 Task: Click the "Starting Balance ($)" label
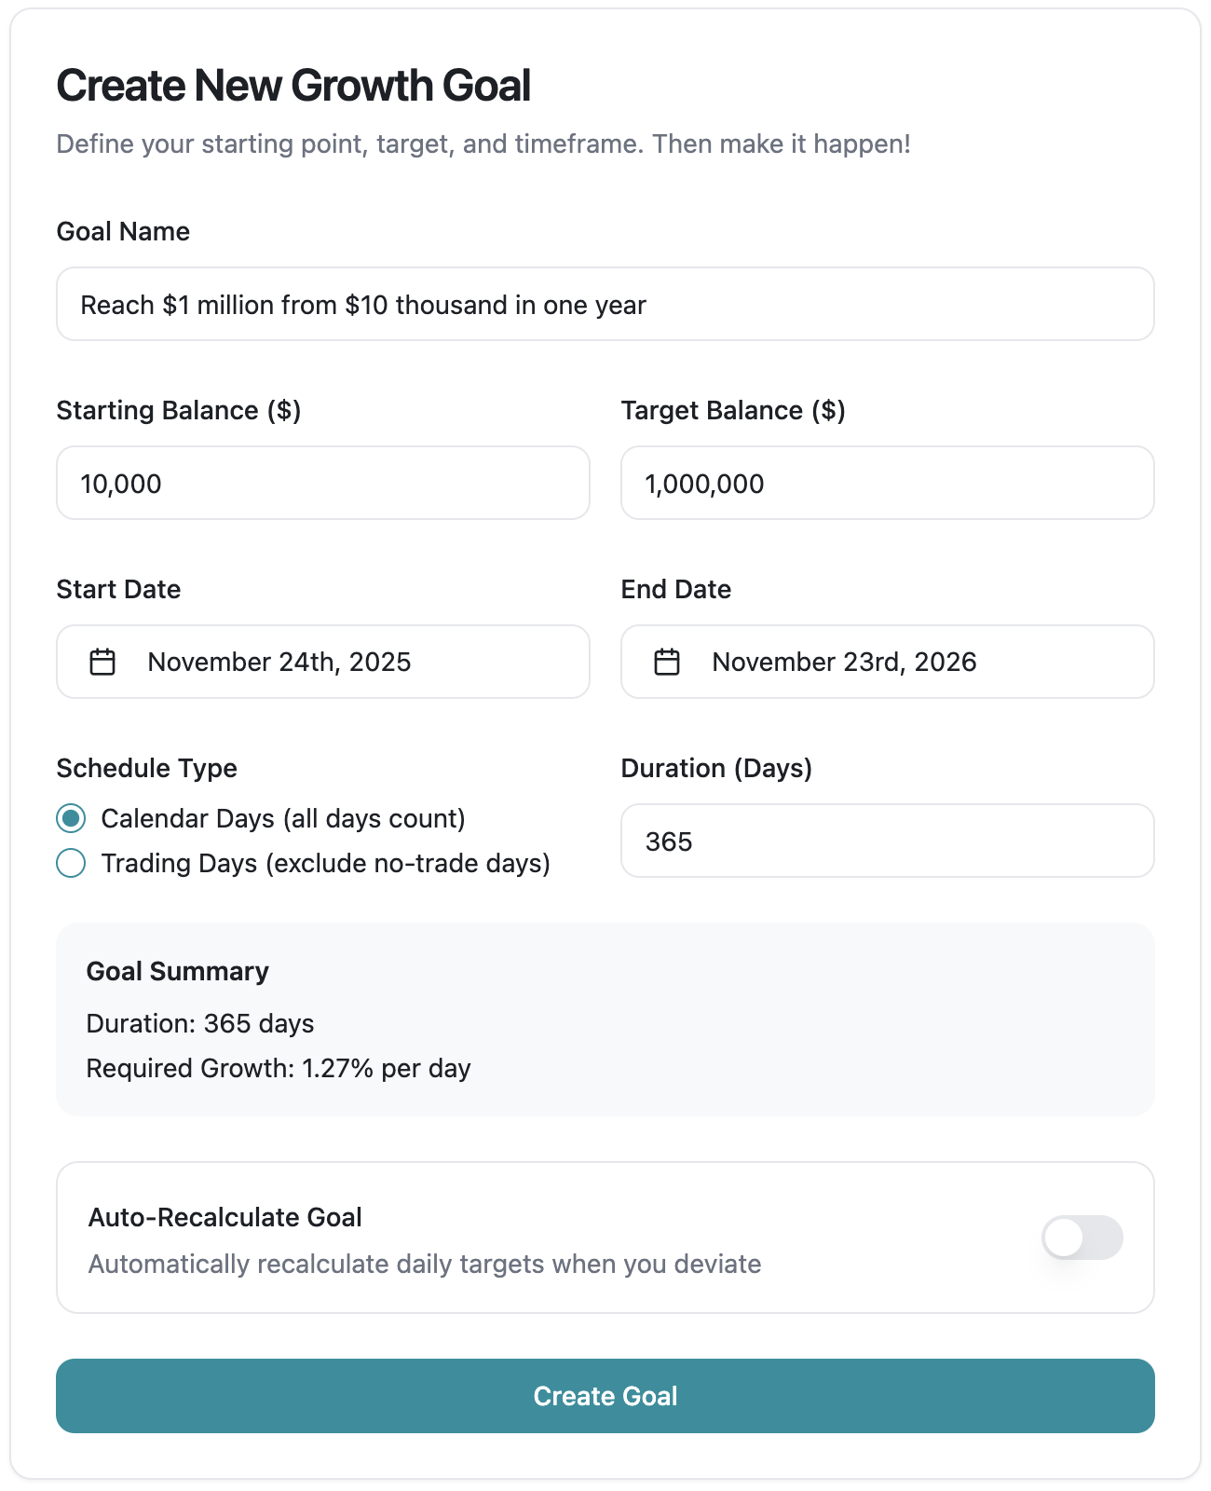pos(179,411)
